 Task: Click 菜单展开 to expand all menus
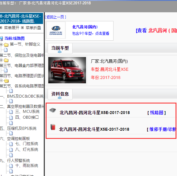(12, 28)
